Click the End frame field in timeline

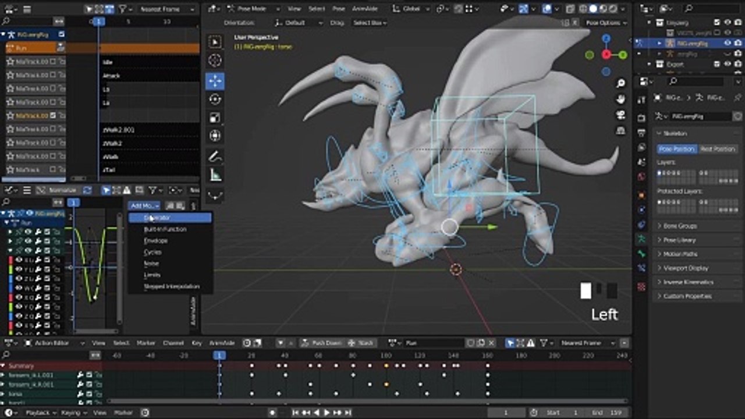click(605, 413)
